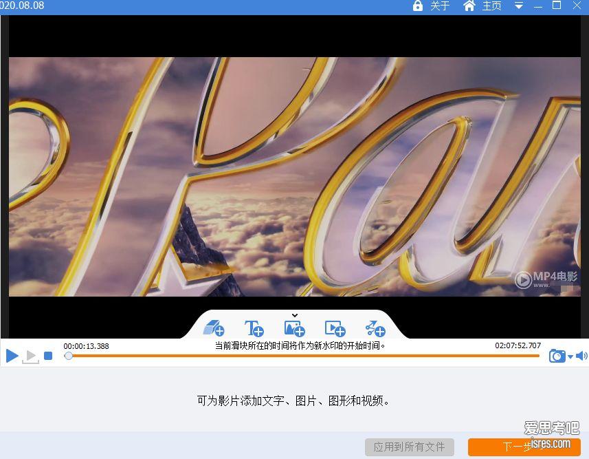
Task: Go to 主页 (Home page)
Action: tap(491, 6)
